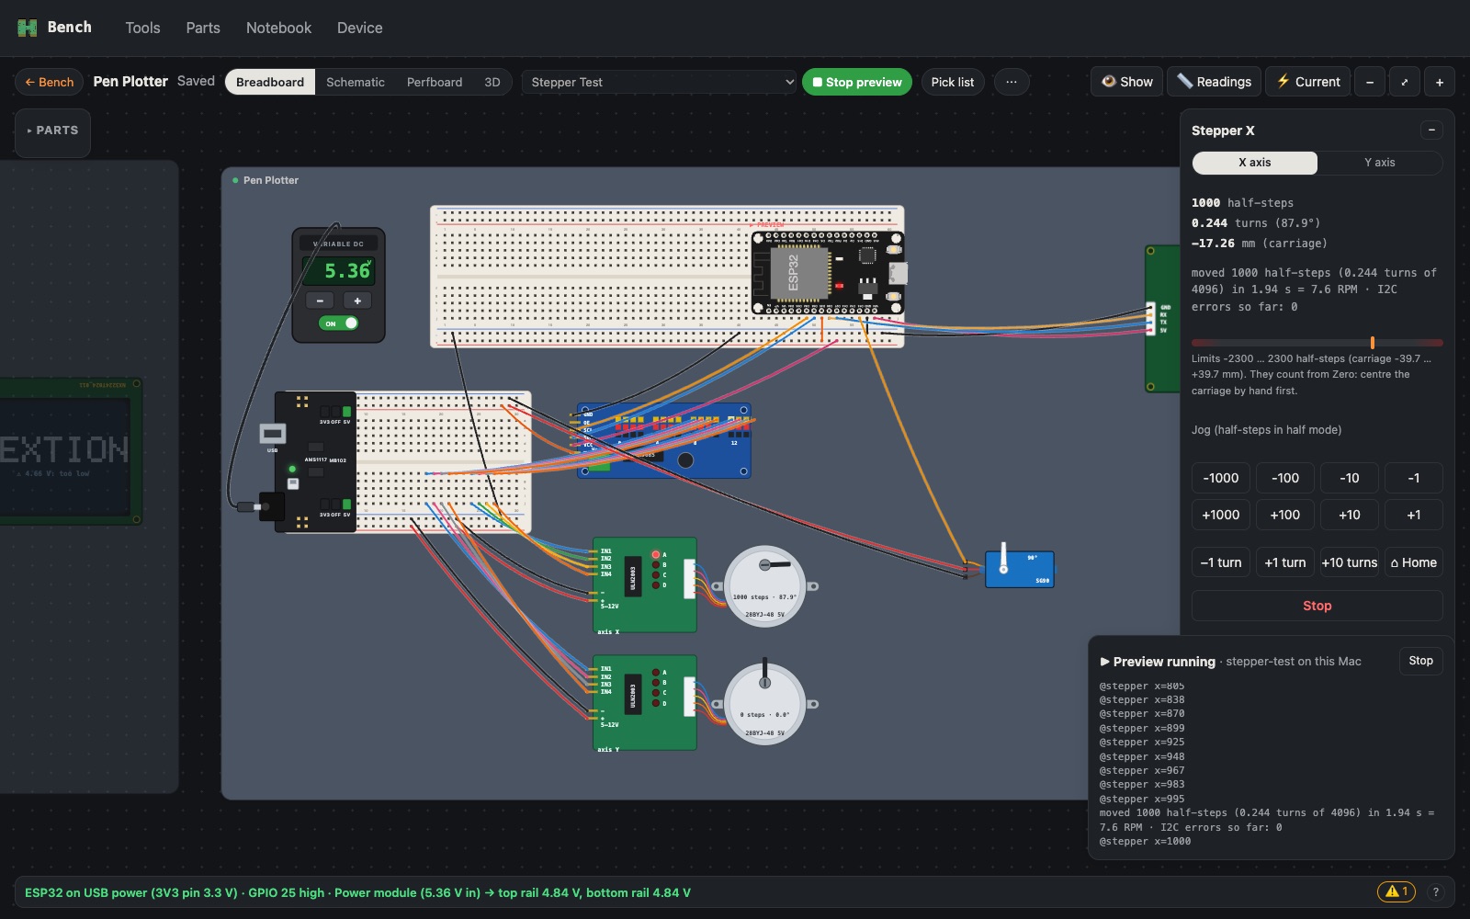
Task: Toggle the Readings probe button
Action: pos(1214,82)
